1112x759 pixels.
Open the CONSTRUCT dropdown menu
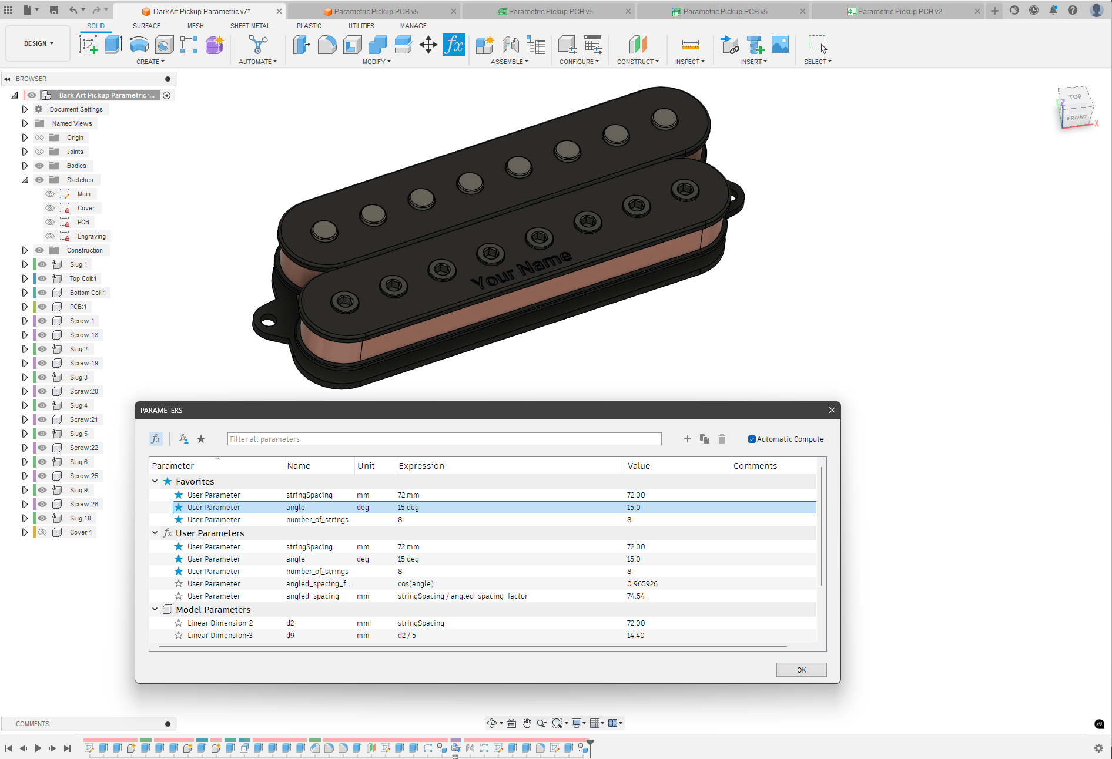(638, 62)
